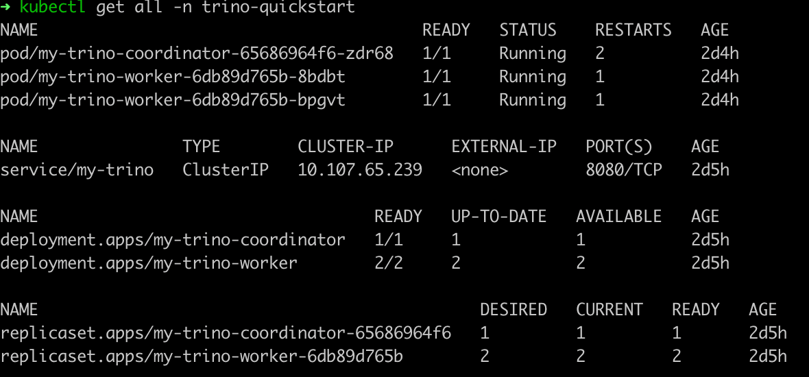
Task: Click the RESTARTS column header
Action: tap(633, 30)
